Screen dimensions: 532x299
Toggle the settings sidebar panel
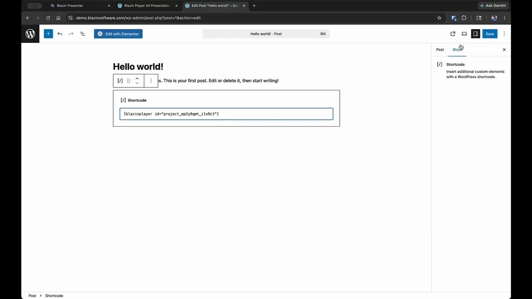click(475, 34)
